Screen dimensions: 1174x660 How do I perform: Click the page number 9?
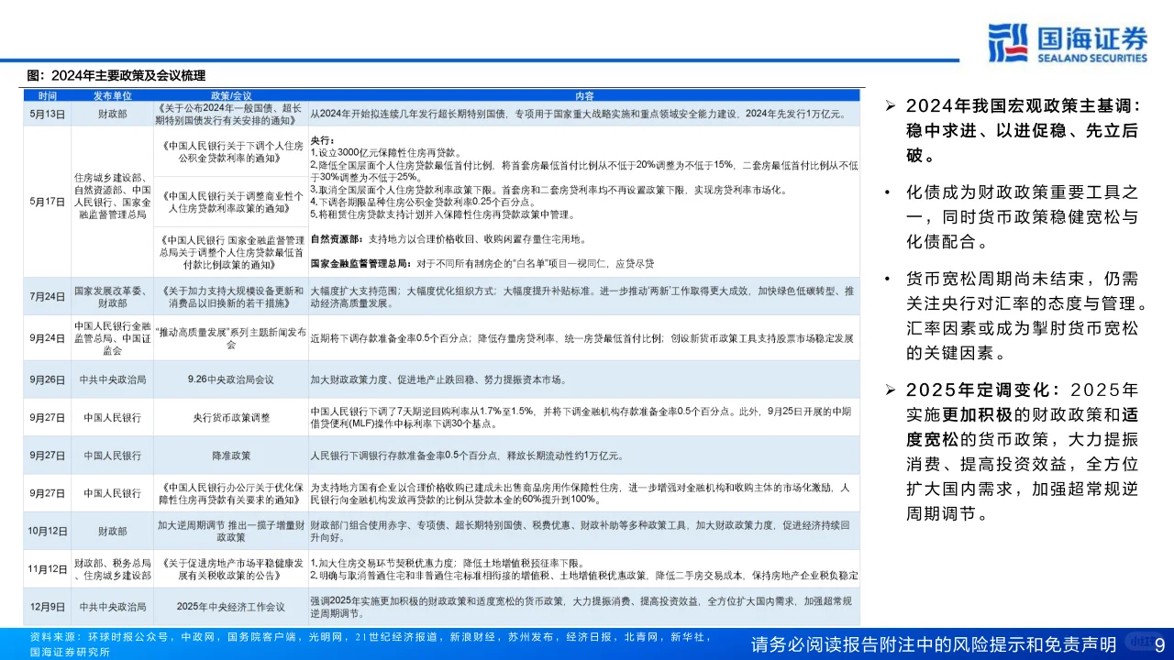[1159, 644]
